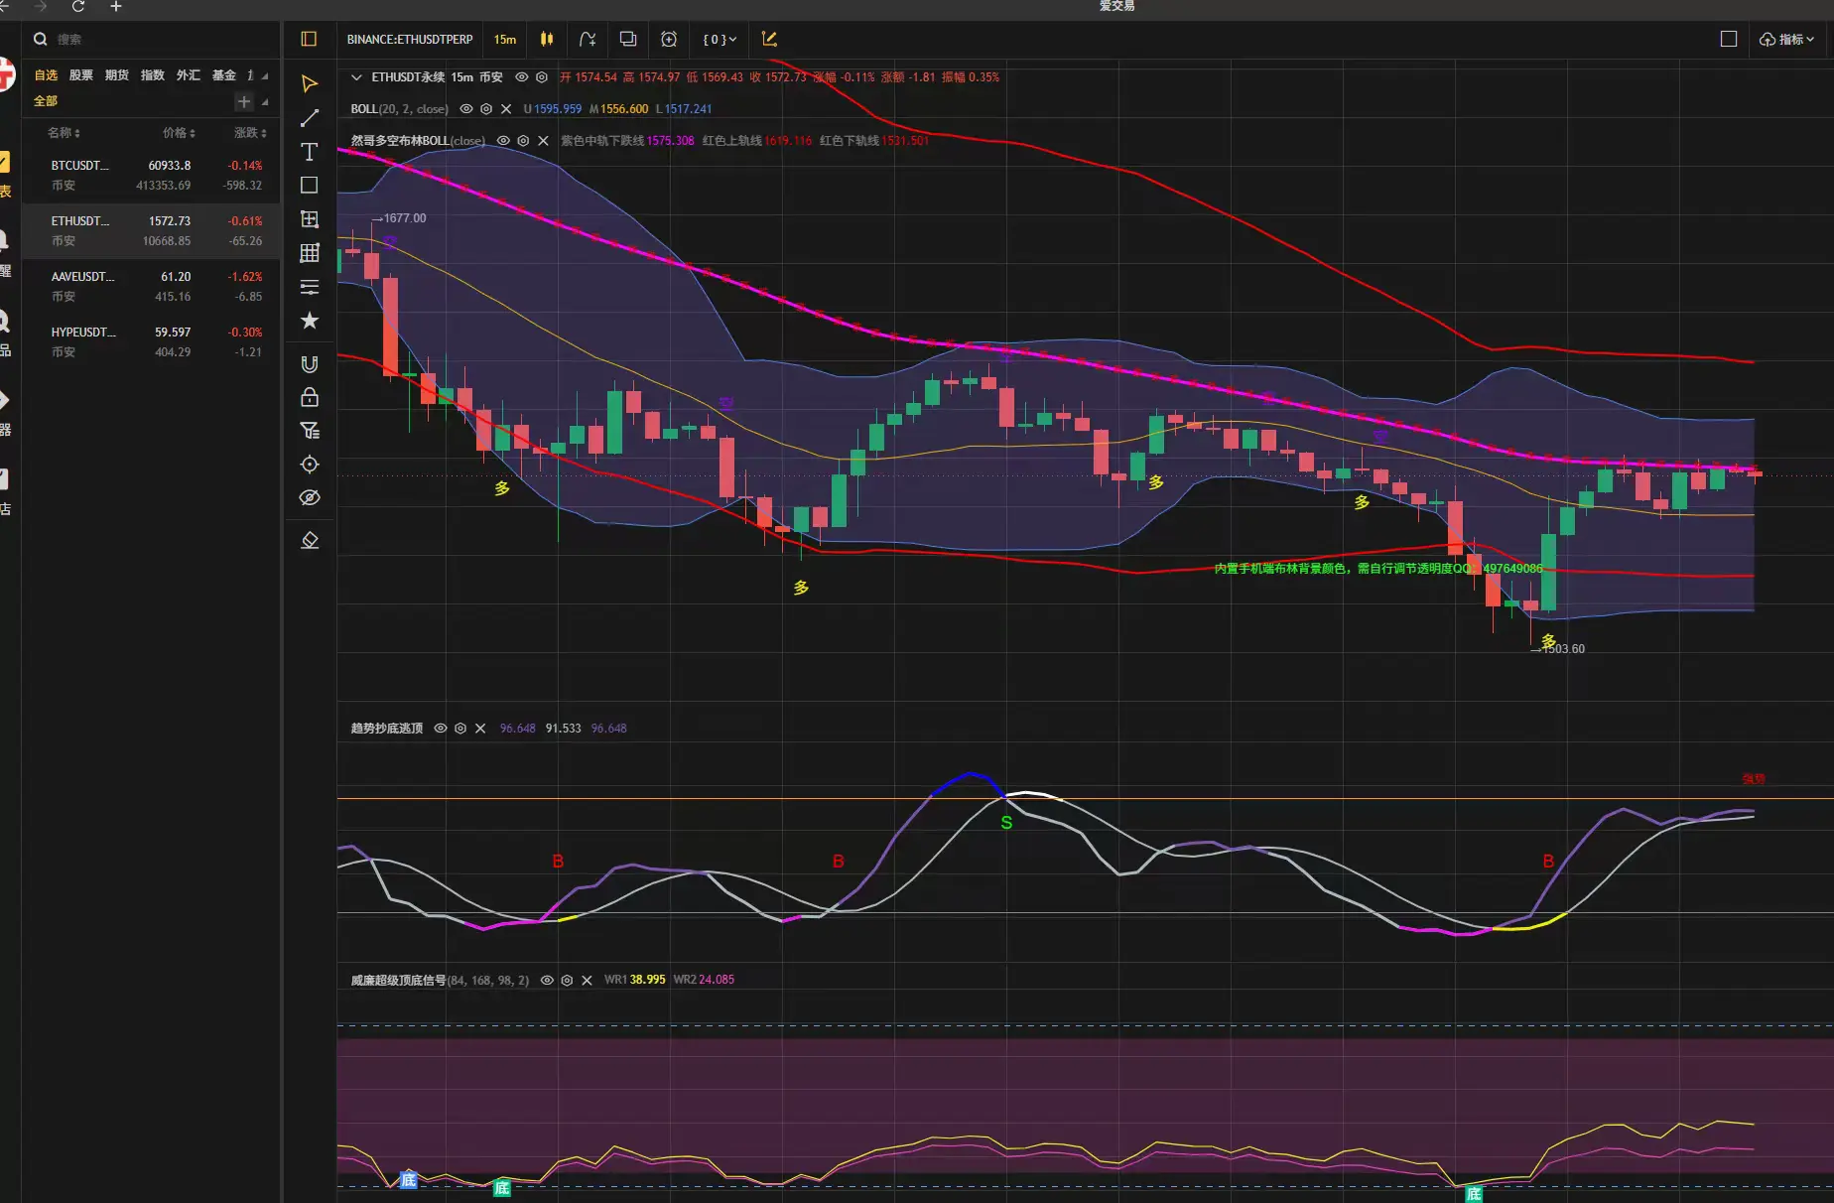Hide the 然哥多空布林BOLL indicator
This screenshot has width=1834, height=1203.
pyautogui.click(x=503, y=141)
